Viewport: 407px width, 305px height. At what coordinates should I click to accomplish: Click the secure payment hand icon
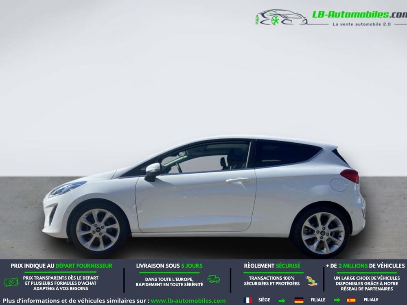point(311,281)
